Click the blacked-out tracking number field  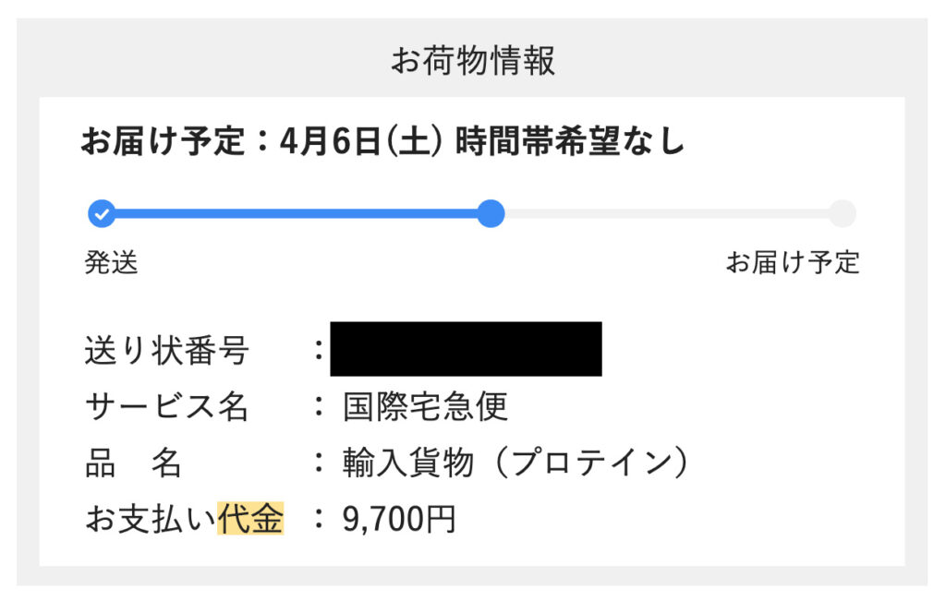[x=466, y=349]
